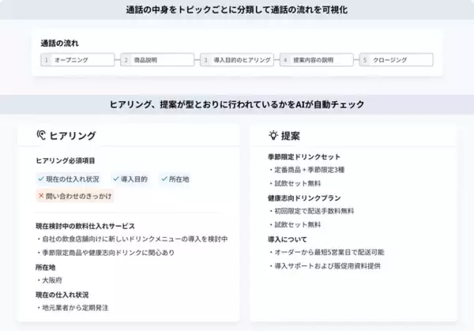Image resolution: width=474 pixels, height=331 pixels.
Task: Expand the 季節限定ドリンクセット proposal section
Action: coord(305,156)
